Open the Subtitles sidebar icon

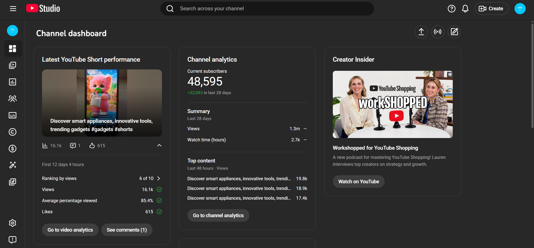[13, 115]
